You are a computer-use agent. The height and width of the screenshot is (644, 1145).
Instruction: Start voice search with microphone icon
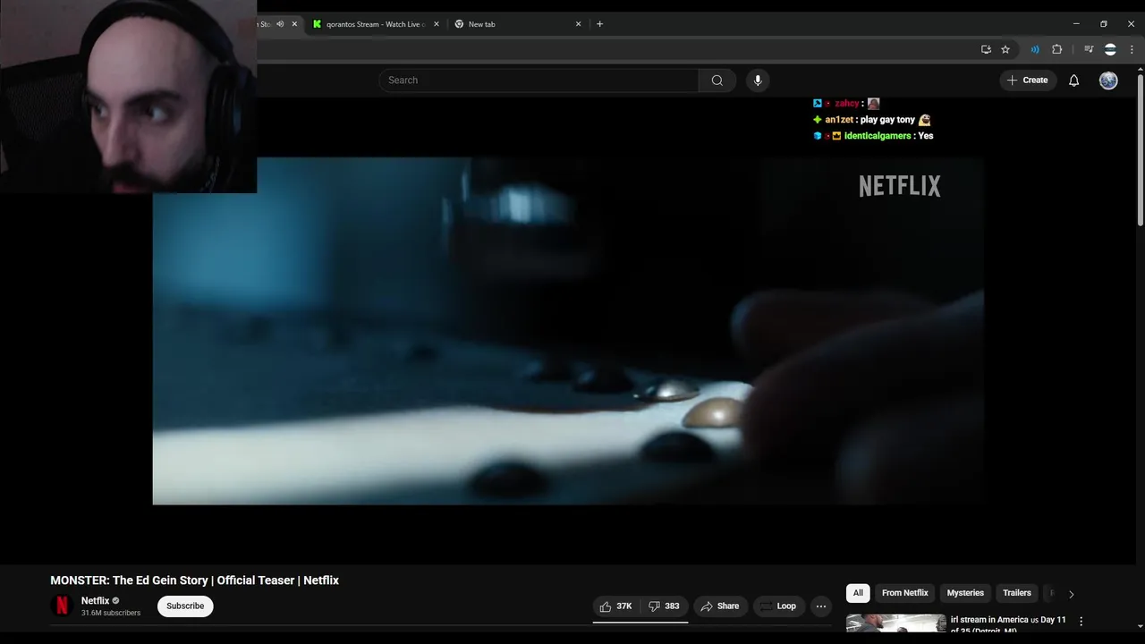pos(758,80)
